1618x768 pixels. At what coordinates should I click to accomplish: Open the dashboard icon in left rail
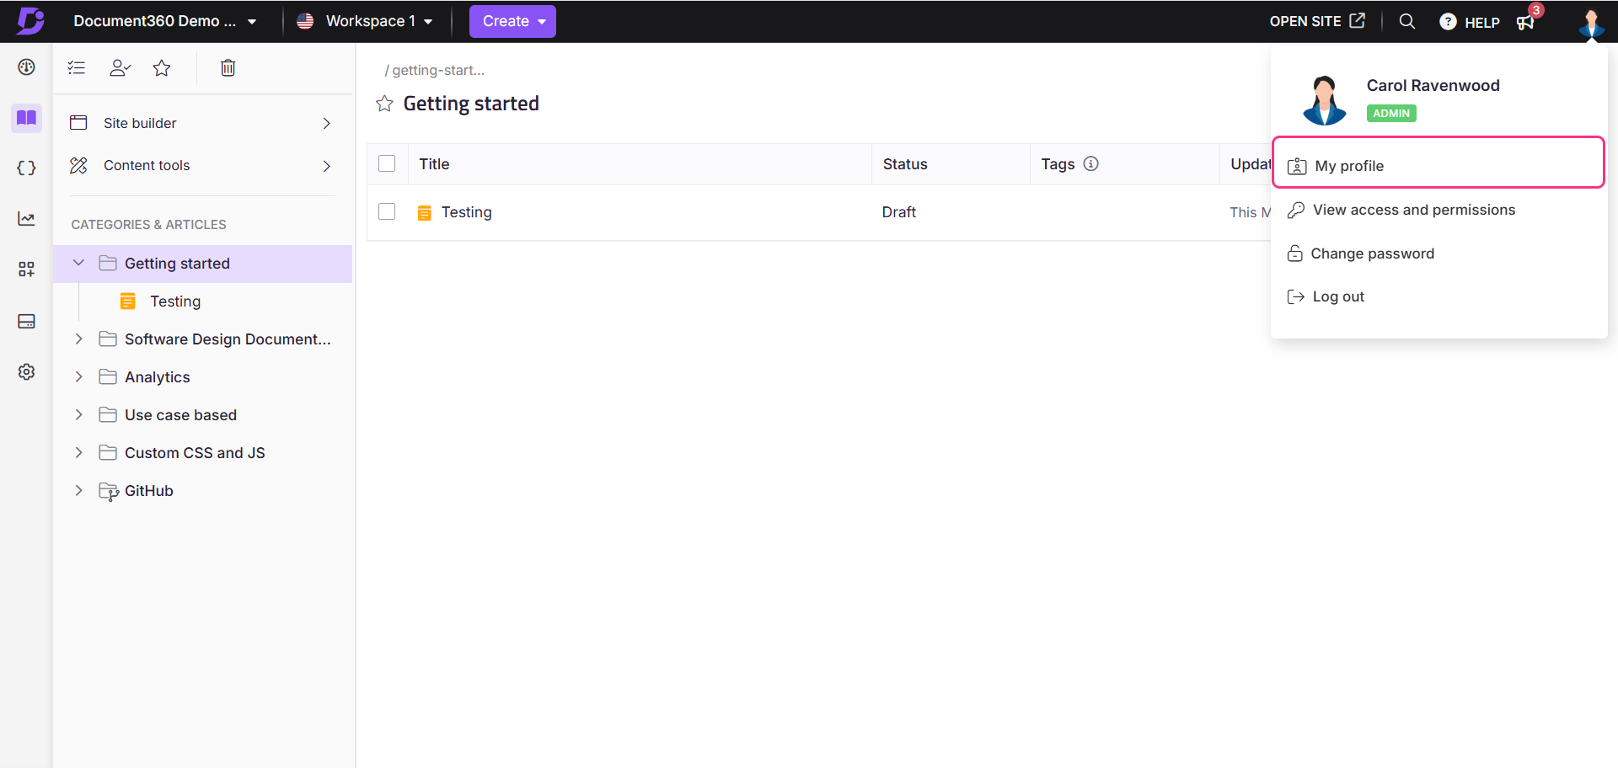pos(26,67)
